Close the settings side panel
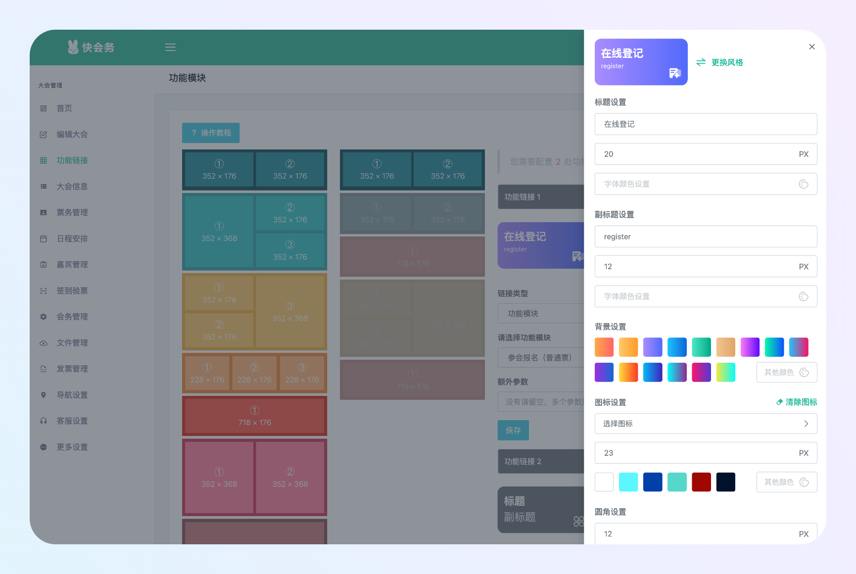The height and width of the screenshot is (574, 856). pos(812,47)
